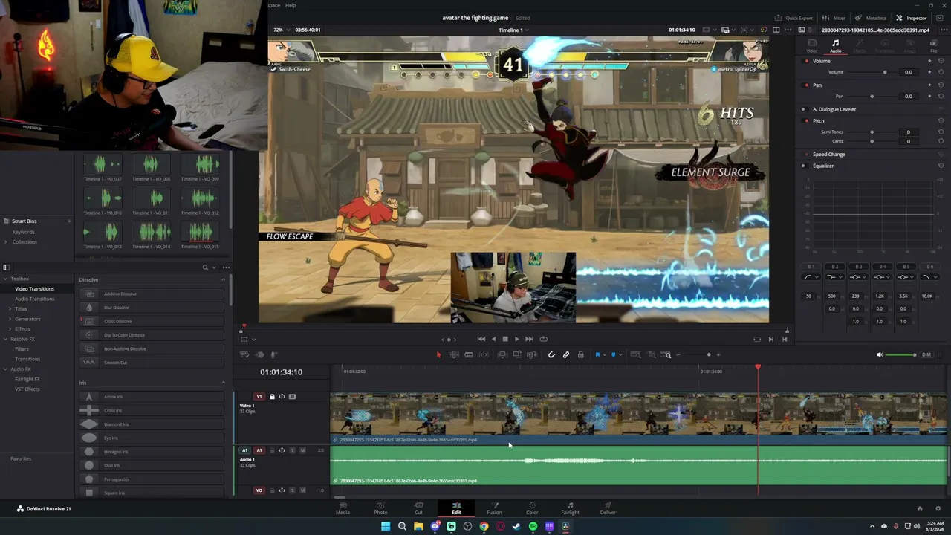
Task: Collapse the Resolve FX tree node
Action: click(6, 339)
